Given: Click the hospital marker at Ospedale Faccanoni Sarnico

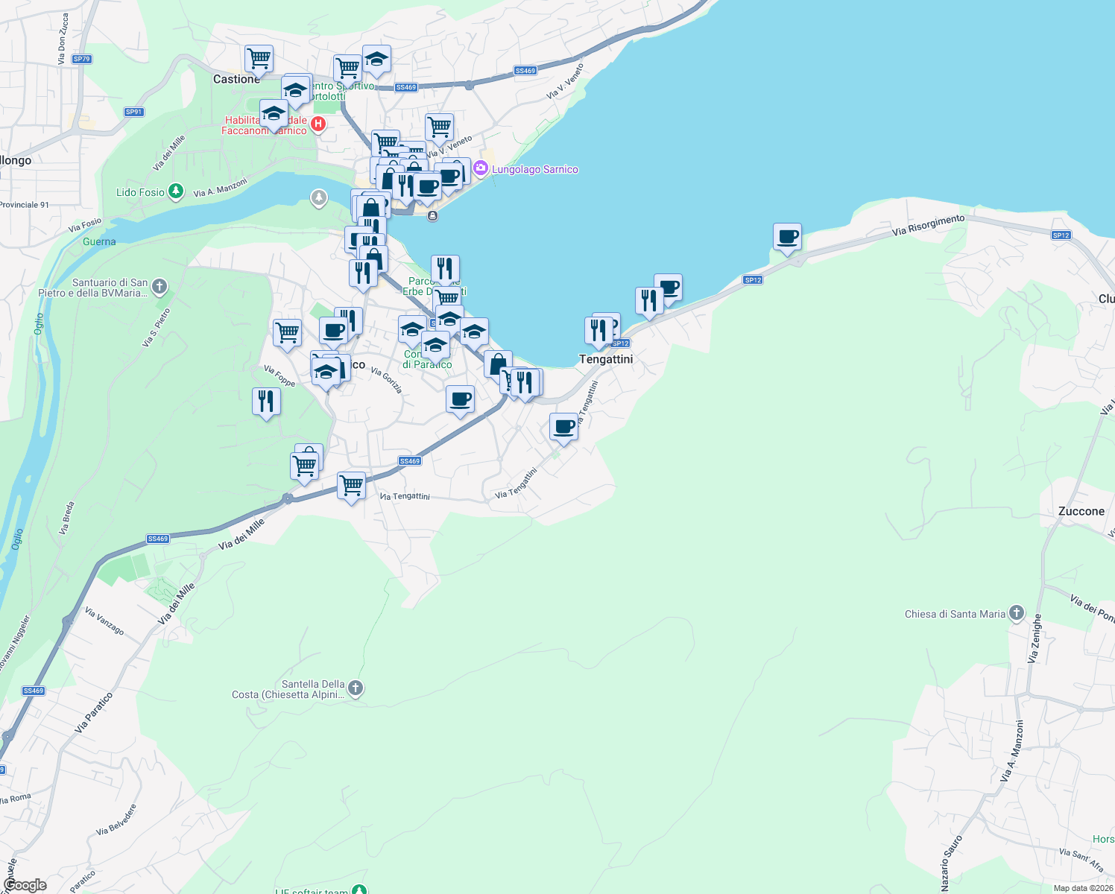Looking at the screenshot, I should click(318, 124).
